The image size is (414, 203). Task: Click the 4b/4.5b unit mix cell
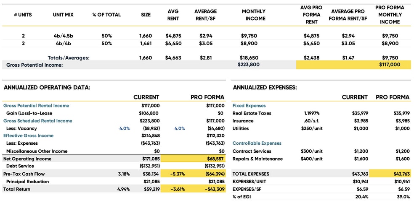63,36
